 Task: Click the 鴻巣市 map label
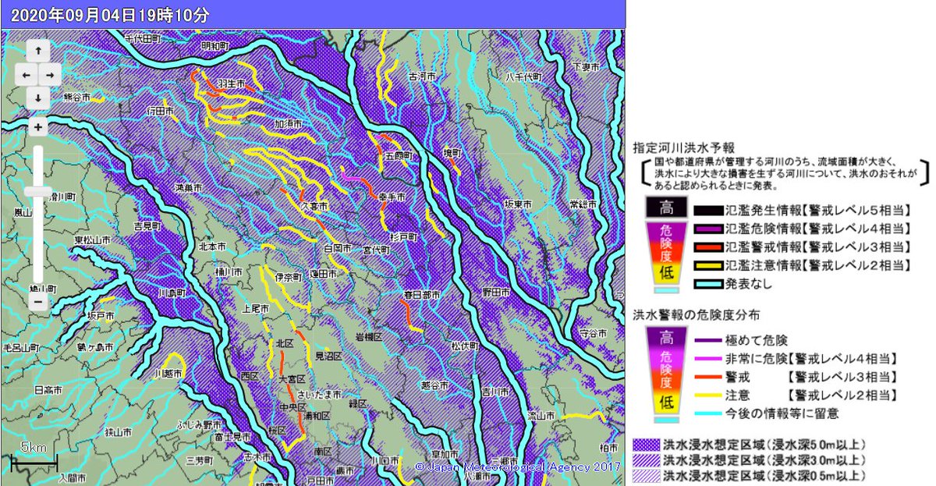tap(188, 188)
